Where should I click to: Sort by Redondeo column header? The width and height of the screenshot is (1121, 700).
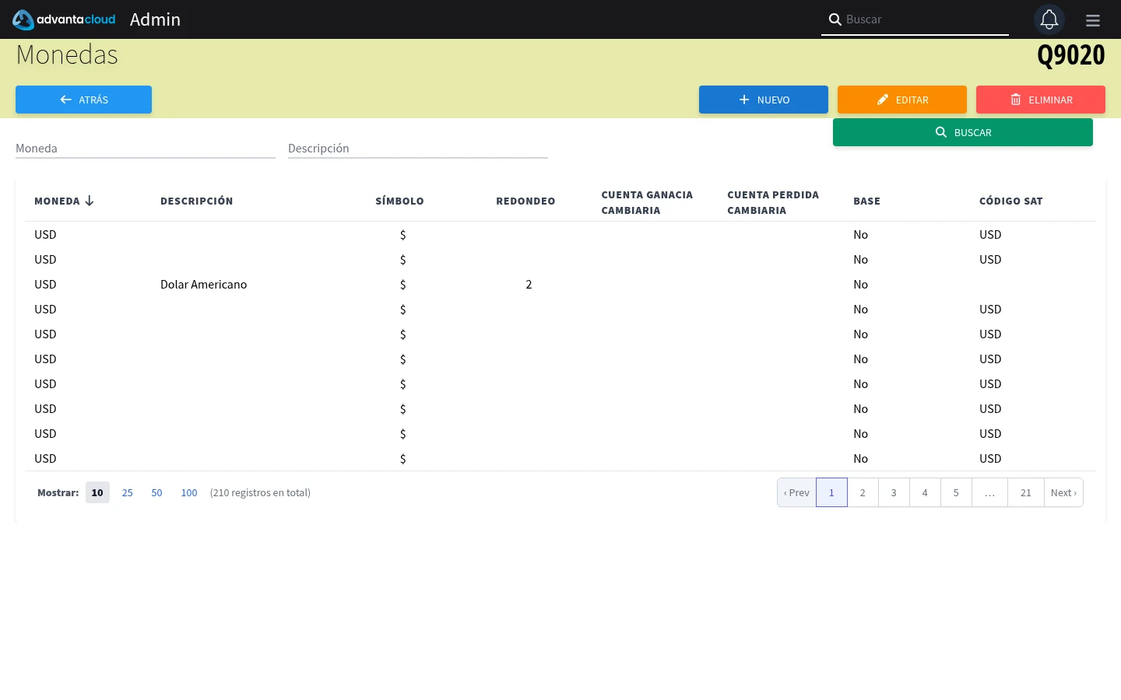click(525, 201)
